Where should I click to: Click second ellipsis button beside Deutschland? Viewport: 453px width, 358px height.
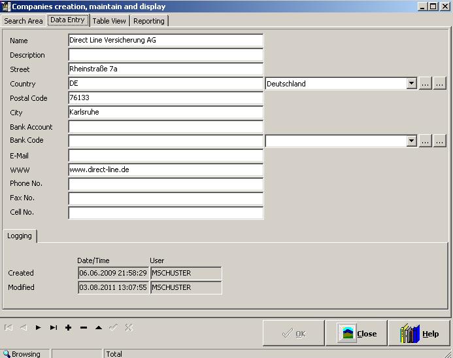tap(439, 84)
